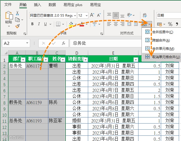Align text to the bottom
Image resolution: width=181 pixels, height=141 pixels.
(x=122, y=16)
